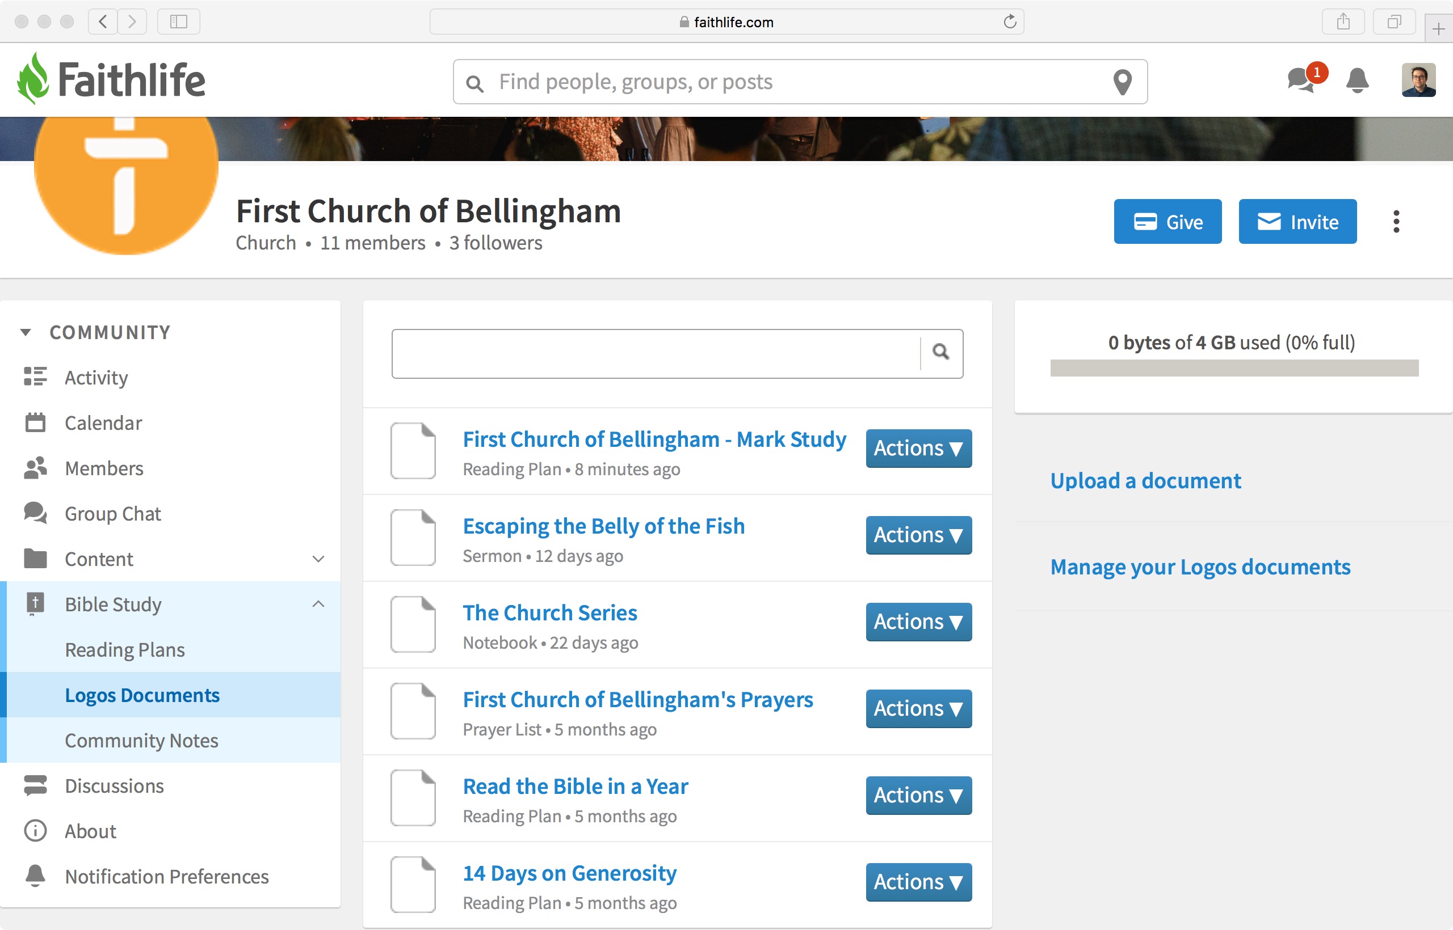Click the Discussions sidebar icon
1453x930 pixels.
(x=35, y=785)
